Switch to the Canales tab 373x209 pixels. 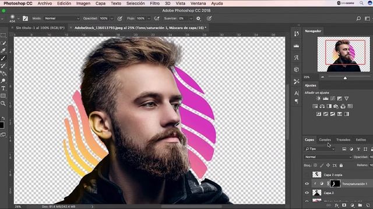(x=325, y=140)
